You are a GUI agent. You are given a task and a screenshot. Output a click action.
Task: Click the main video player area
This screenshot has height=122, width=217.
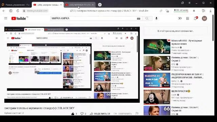pos(72,65)
